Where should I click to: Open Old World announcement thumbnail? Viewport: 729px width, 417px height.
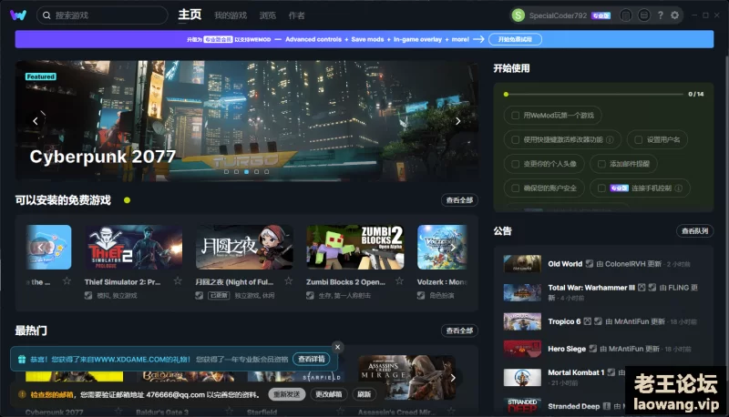tap(522, 264)
